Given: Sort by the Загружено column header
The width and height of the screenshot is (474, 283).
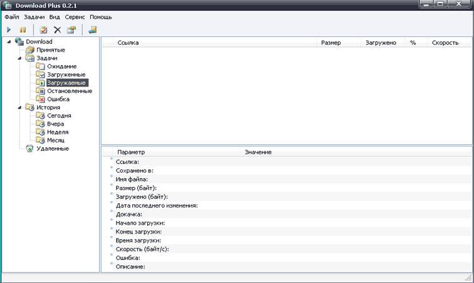Looking at the screenshot, I should pyautogui.click(x=382, y=43).
